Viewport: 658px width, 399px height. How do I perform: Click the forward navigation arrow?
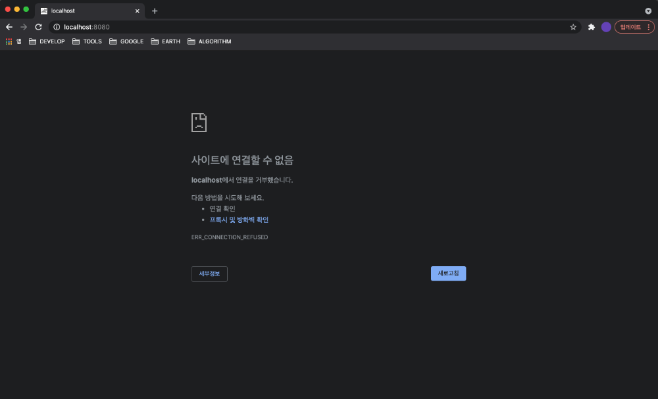click(x=24, y=27)
